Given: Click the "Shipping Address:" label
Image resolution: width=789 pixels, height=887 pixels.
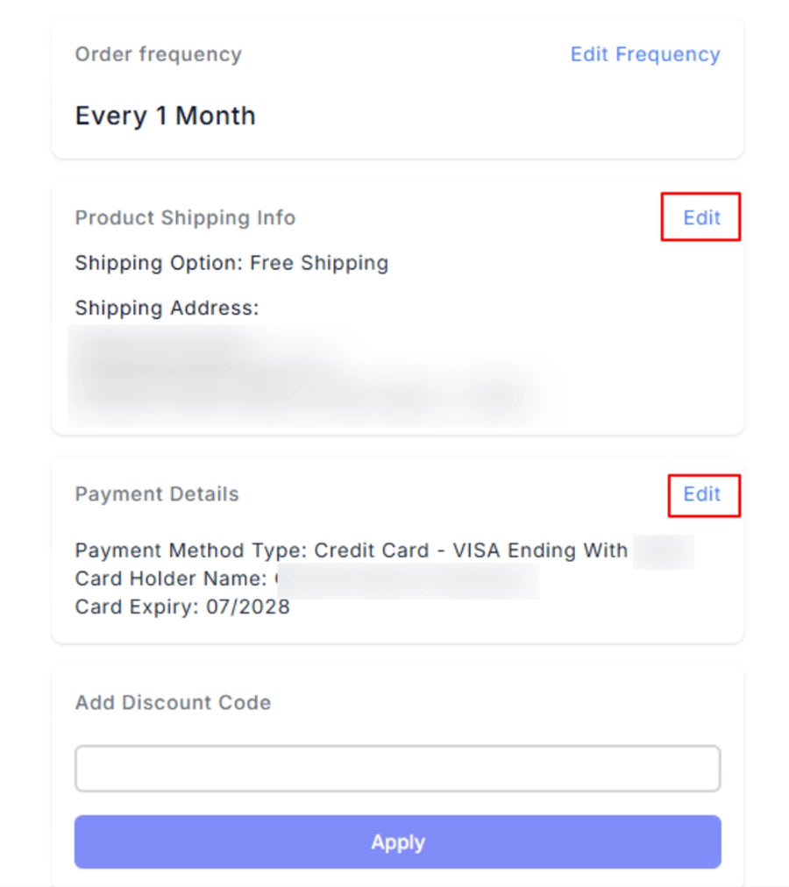Looking at the screenshot, I should (167, 309).
